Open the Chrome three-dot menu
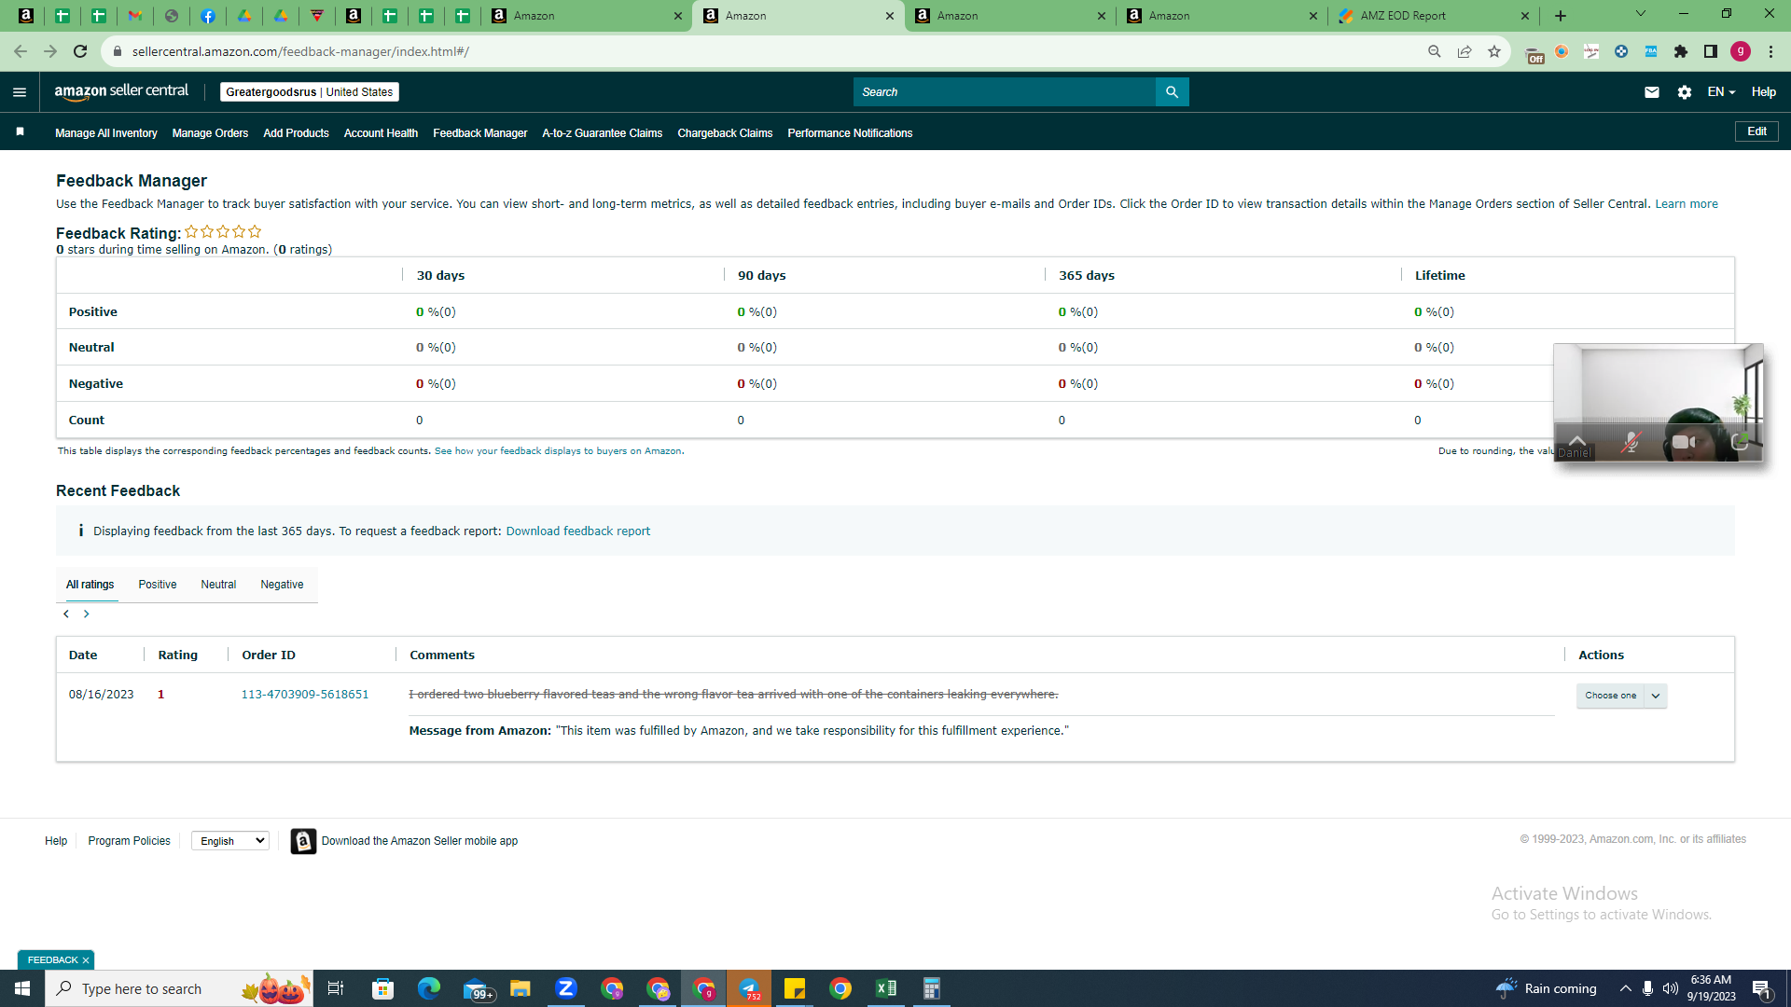1791x1007 pixels. click(1770, 51)
